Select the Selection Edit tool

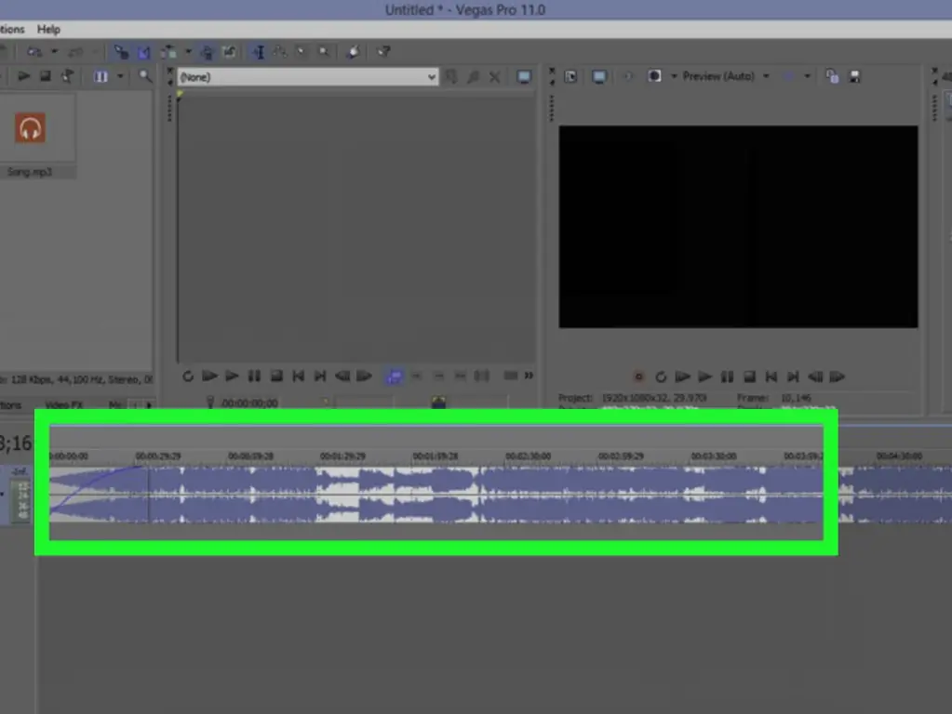(x=302, y=52)
